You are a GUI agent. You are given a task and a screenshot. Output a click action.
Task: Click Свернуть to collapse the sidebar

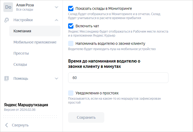[x=20, y=125]
